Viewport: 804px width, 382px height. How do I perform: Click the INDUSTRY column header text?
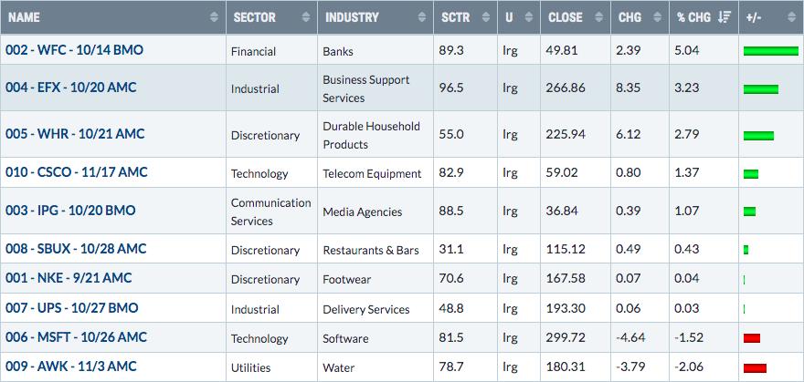pyautogui.click(x=352, y=17)
